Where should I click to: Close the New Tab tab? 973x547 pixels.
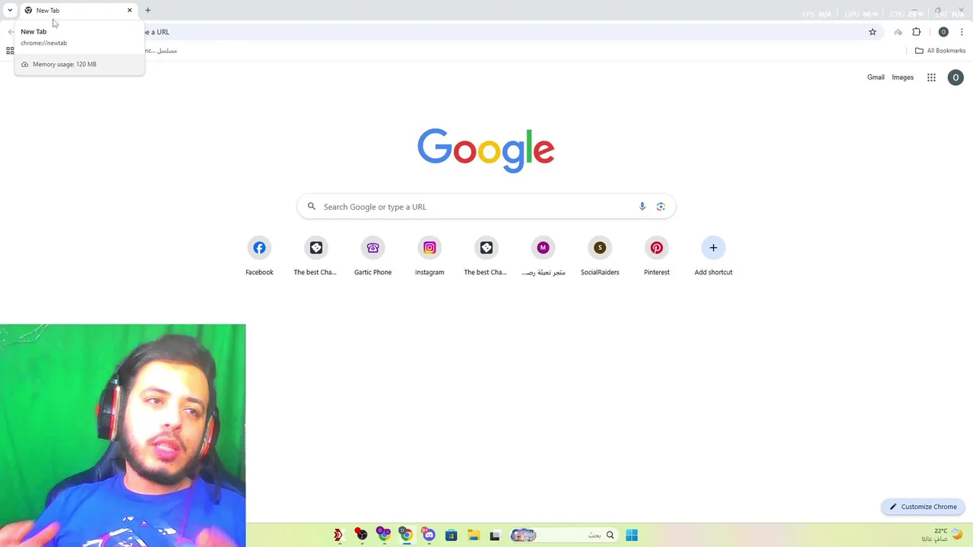click(x=129, y=10)
